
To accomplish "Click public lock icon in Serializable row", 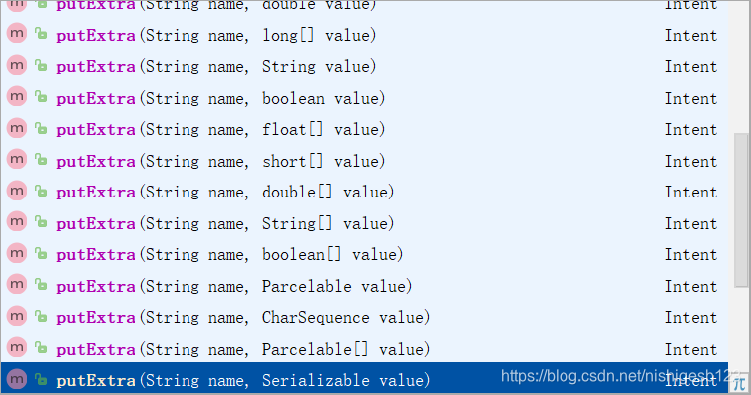I will pos(41,379).
